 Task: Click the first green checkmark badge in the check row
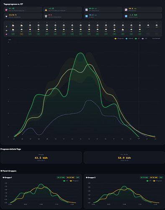click(13, 34)
